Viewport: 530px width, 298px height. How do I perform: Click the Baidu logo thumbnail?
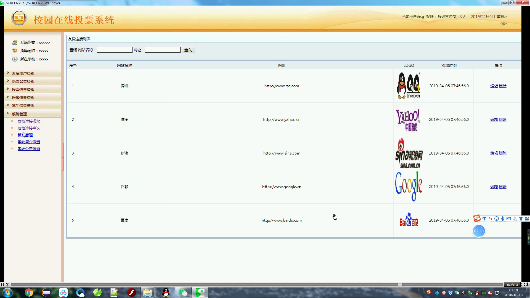pyautogui.click(x=409, y=220)
